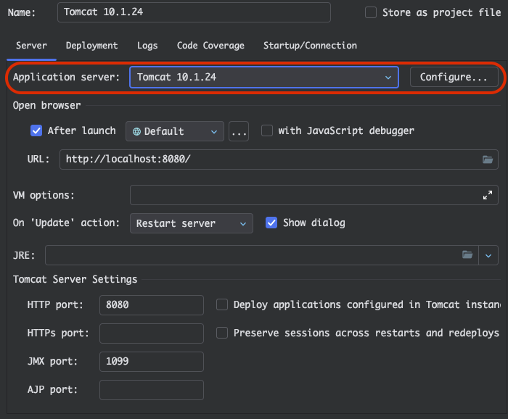Click the URL input field

[279, 159]
